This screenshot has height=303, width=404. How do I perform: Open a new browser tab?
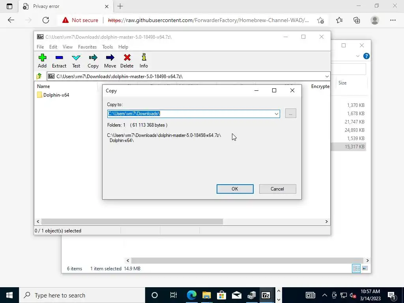(x=120, y=6)
